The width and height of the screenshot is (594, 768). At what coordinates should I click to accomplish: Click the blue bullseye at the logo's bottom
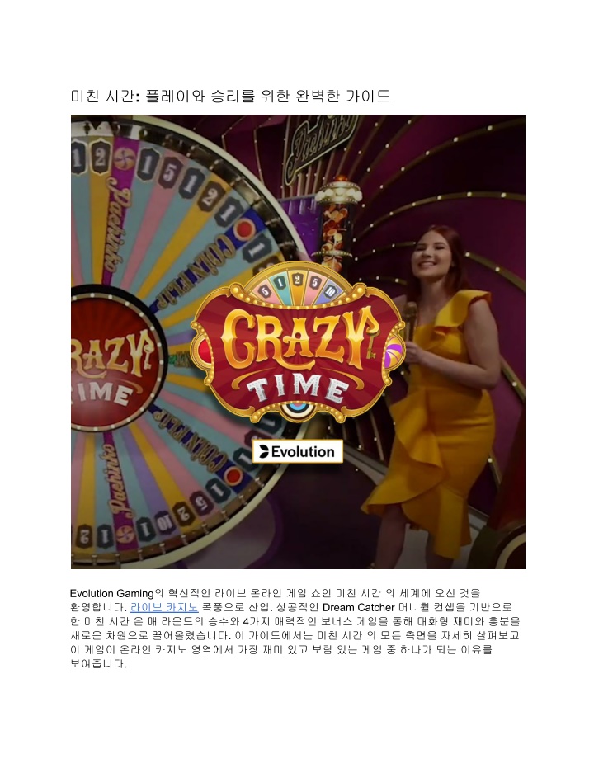(x=295, y=409)
